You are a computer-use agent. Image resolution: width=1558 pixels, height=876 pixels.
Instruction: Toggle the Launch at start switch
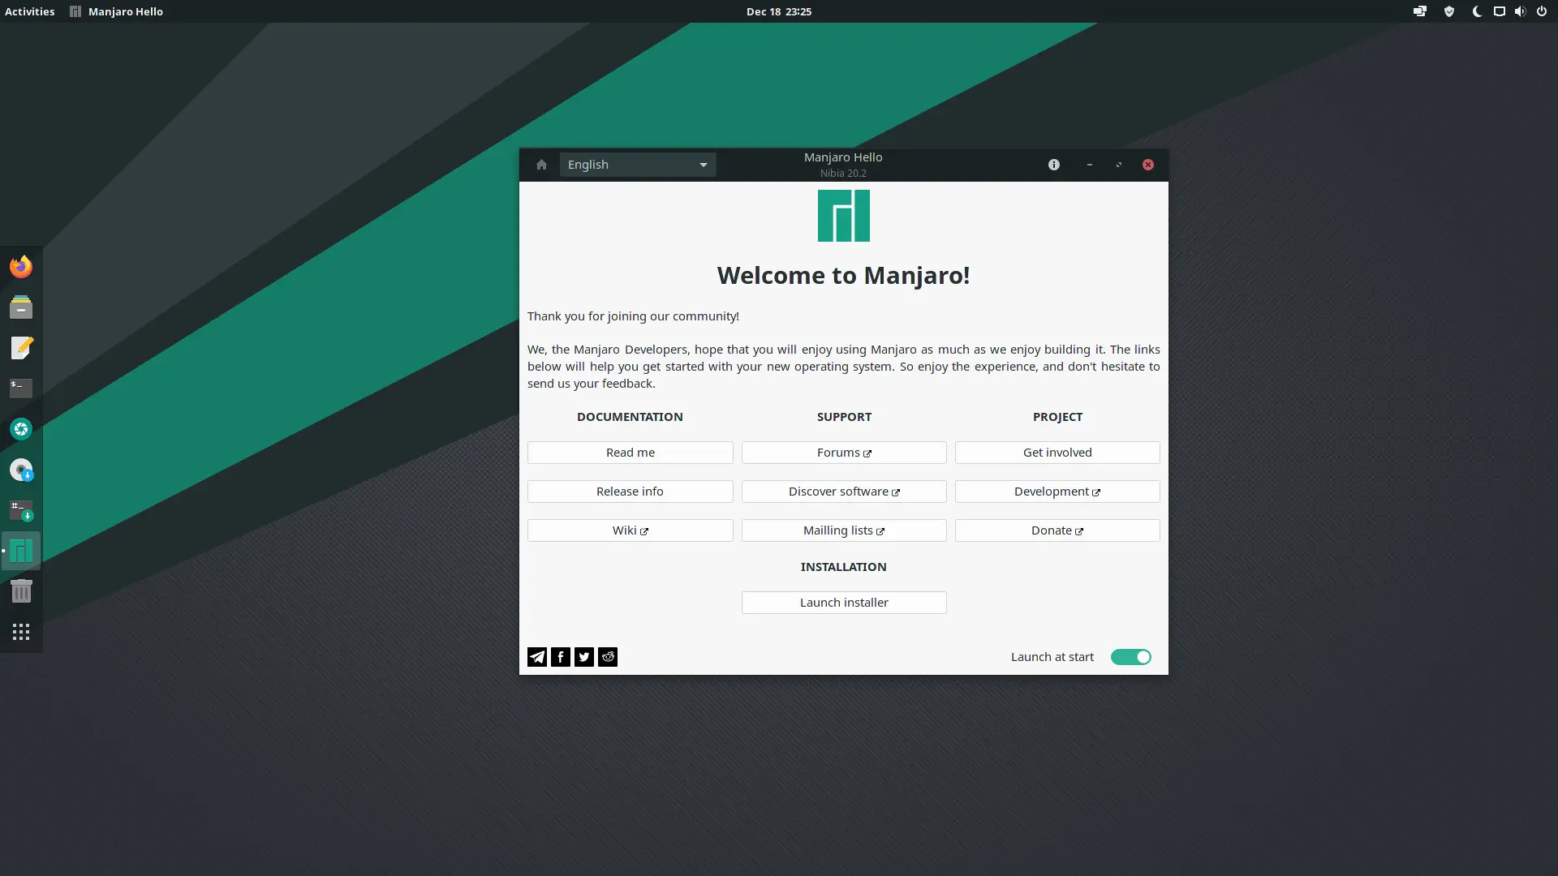[x=1131, y=657]
